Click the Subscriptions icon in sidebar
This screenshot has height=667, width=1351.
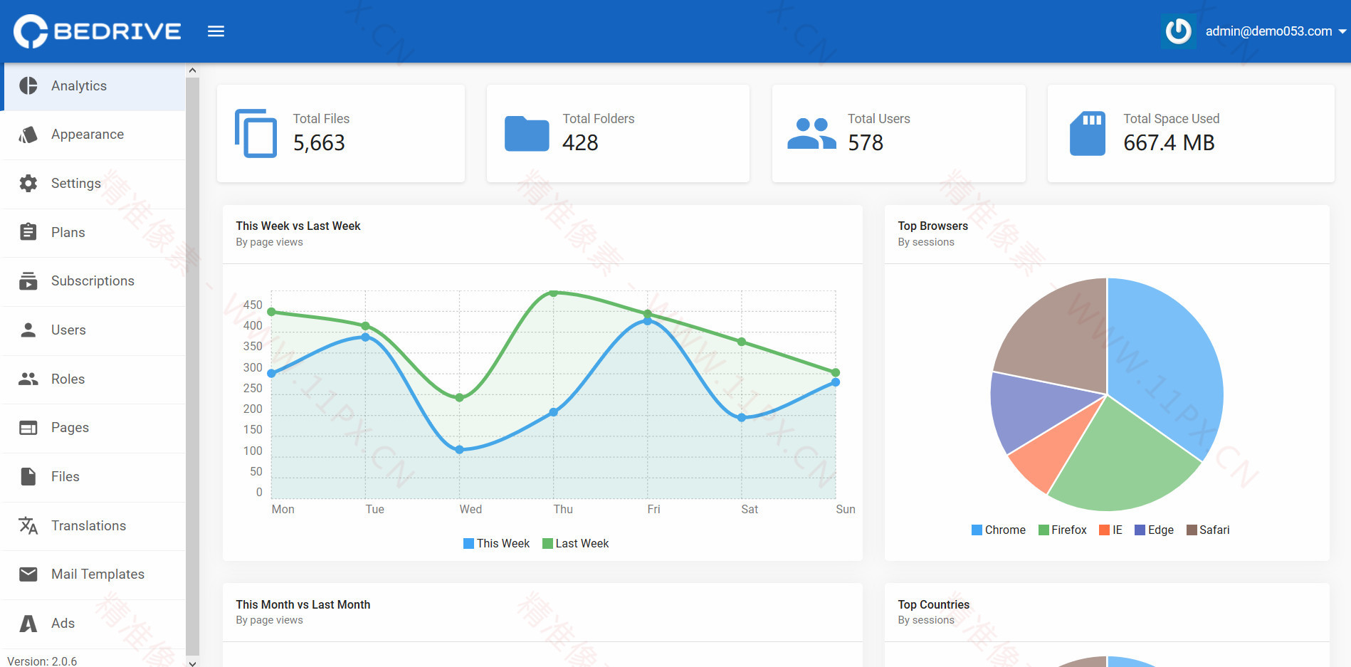pyautogui.click(x=28, y=281)
